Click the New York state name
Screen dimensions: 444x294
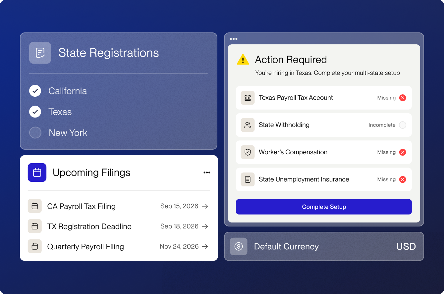pos(68,132)
